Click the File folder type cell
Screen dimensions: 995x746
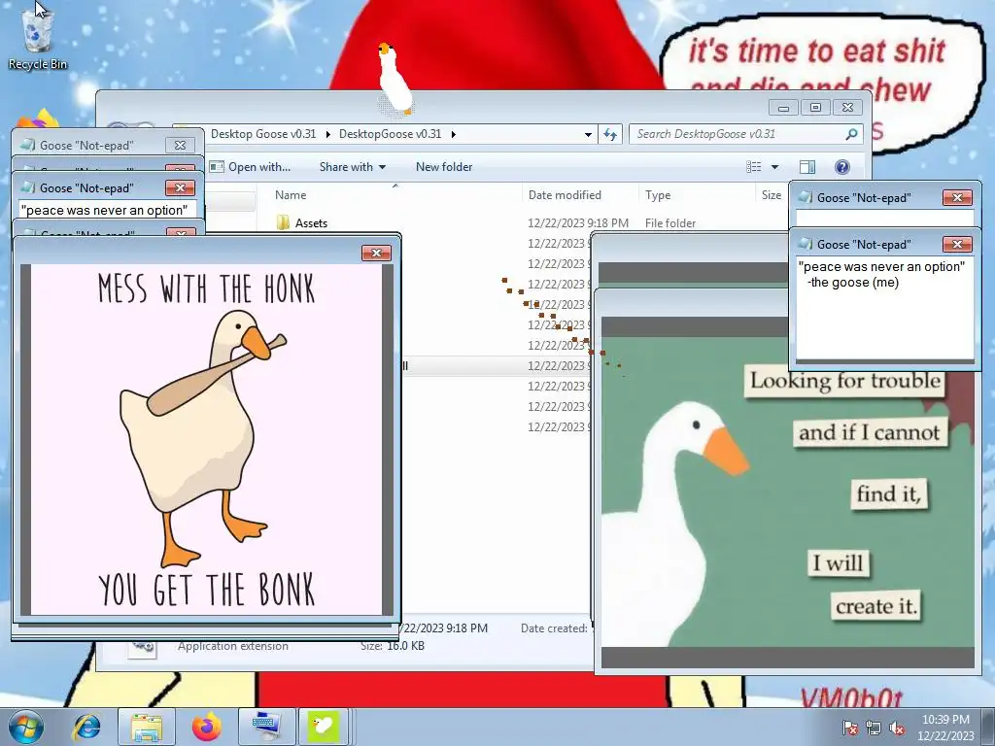[670, 222]
